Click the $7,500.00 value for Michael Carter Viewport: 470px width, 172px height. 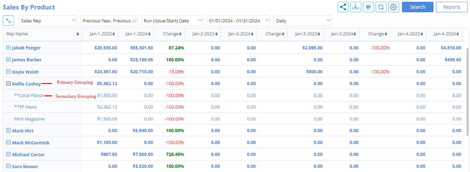click(143, 154)
